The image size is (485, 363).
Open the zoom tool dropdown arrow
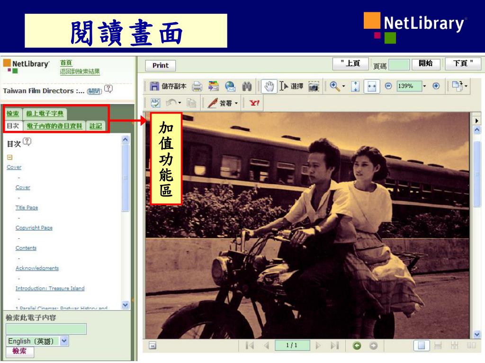[344, 86]
